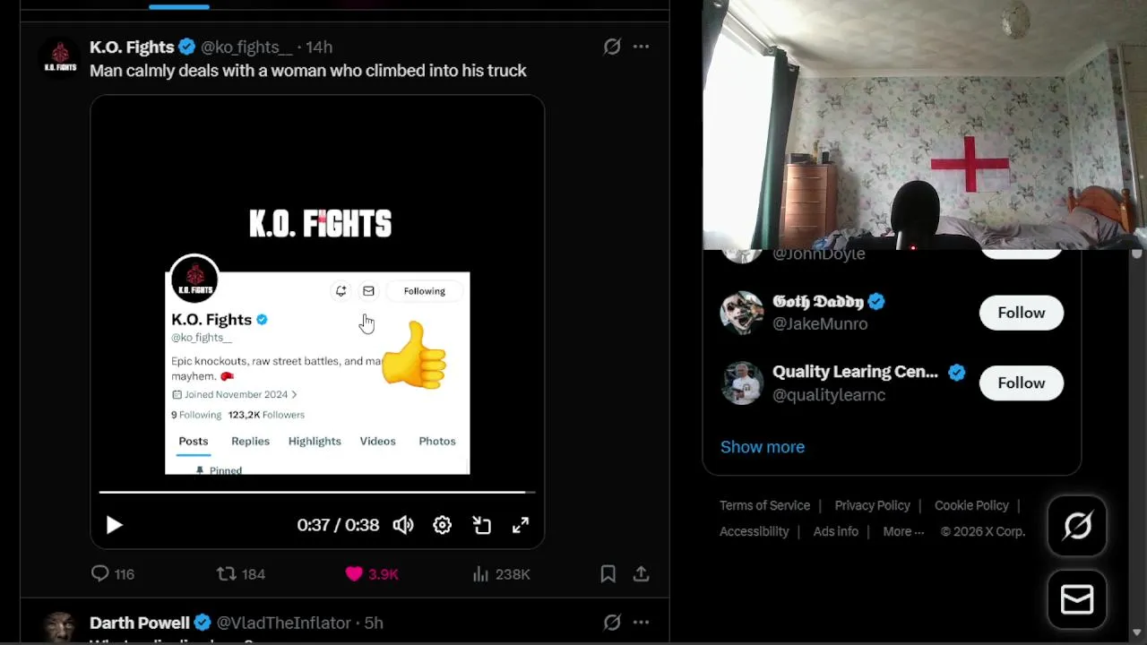The height and width of the screenshot is (645, 1147).
Task: Open Grok icon on K.O. Fights post
Action: pyautogui.click(x=612, y=47)
